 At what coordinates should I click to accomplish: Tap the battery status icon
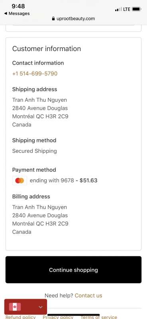coord(136,9)
